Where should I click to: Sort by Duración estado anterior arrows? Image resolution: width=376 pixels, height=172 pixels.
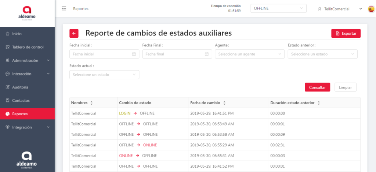click(x=319, y=103)
